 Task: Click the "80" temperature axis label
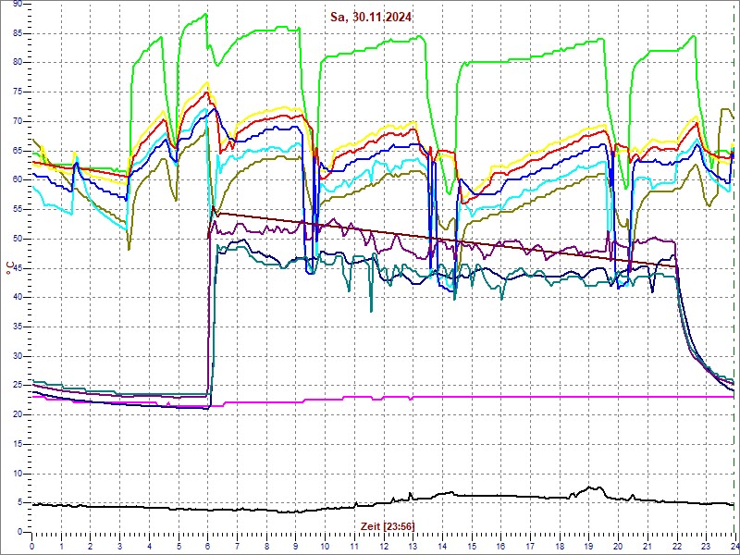18,63
